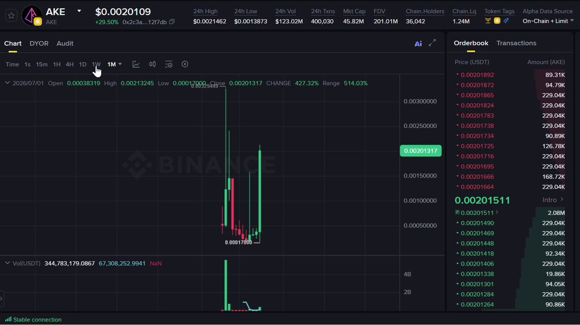Set chart interval to 1H
The image size is (580, 325).
(x=57, y=64)
